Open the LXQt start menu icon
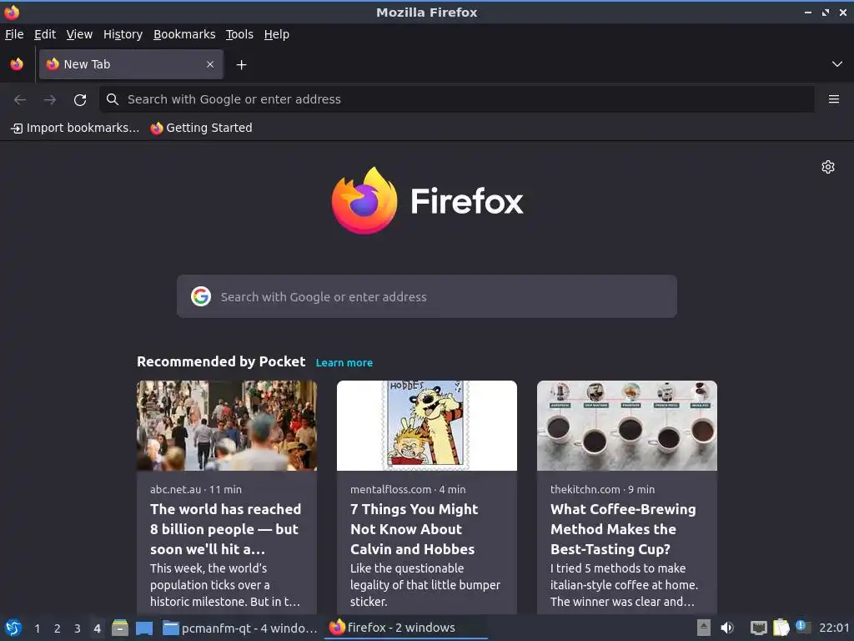Screen dimensions: 854x641 [13, 628]
